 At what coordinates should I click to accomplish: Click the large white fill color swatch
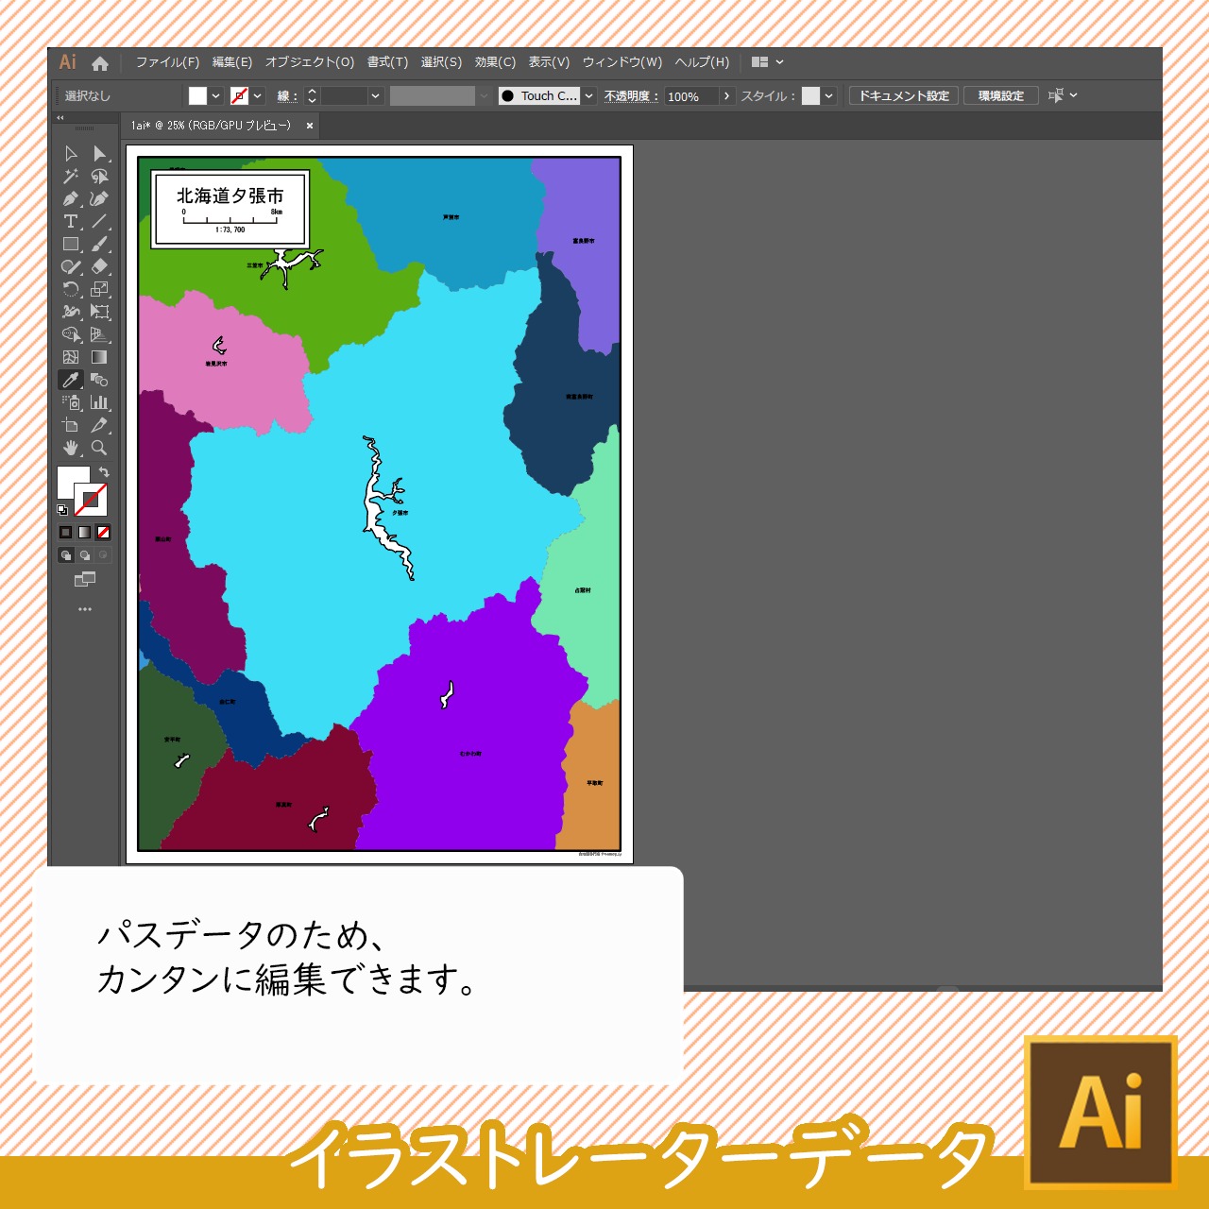[x=71, y=481]
